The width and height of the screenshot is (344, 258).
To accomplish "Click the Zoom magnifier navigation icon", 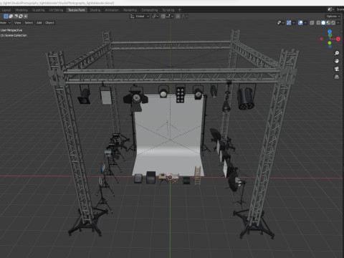I will coord(337,53).
